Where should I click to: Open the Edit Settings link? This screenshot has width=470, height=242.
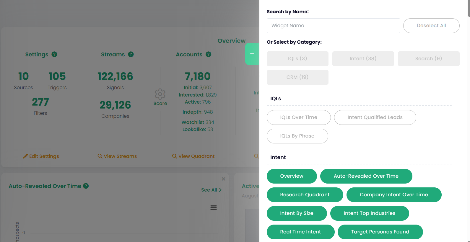(x=41, y=156)
